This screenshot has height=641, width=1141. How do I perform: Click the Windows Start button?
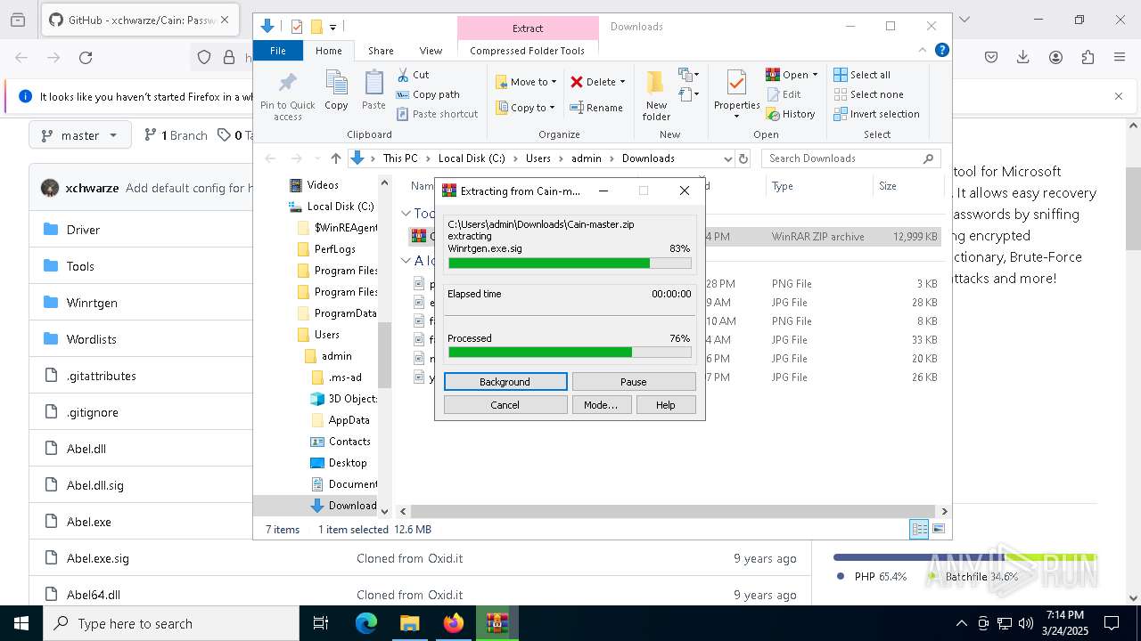click(21, 623)
